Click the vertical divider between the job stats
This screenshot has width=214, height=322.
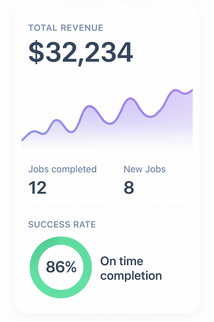pyautogui.click(x=107, y=179)
